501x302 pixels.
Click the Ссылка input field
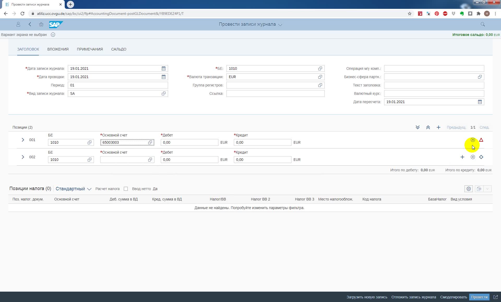276,93
